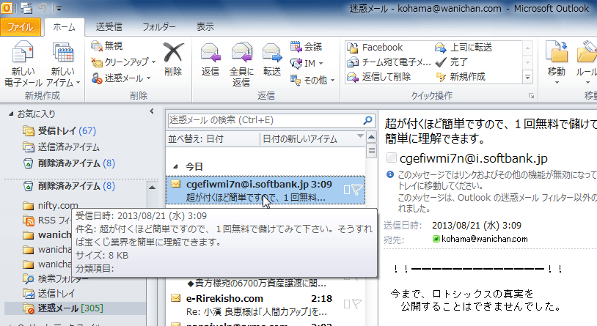The image size is (597, 326).
Task: Open 削除済みアイテム (8) in favorites
Action: tap(68, 163)
